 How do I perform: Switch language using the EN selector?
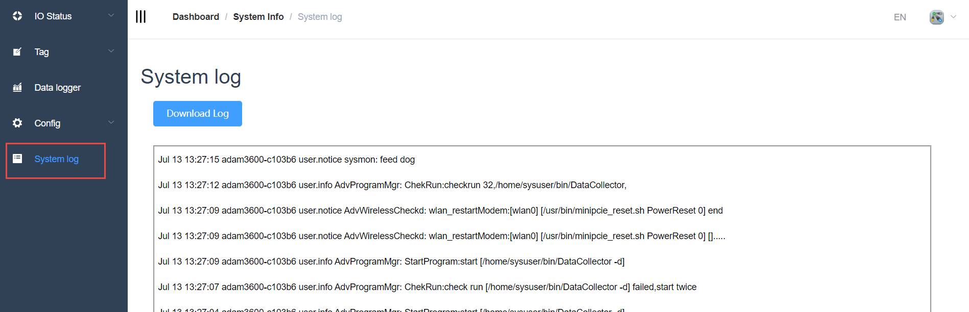900,17
